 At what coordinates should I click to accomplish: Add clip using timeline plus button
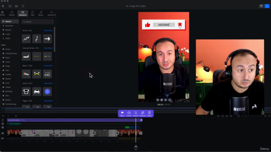(141, 133)
